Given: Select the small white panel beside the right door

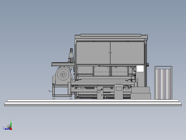Looking at the screenshot, I should click(x=140, y=69).
